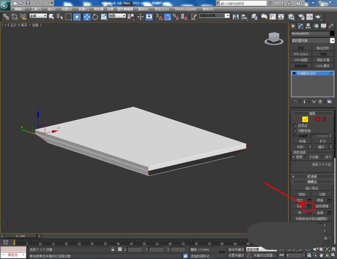Open Edit Named Selection Sets
337x259 pixels.
pyautogui.click(x=194, y=17)
